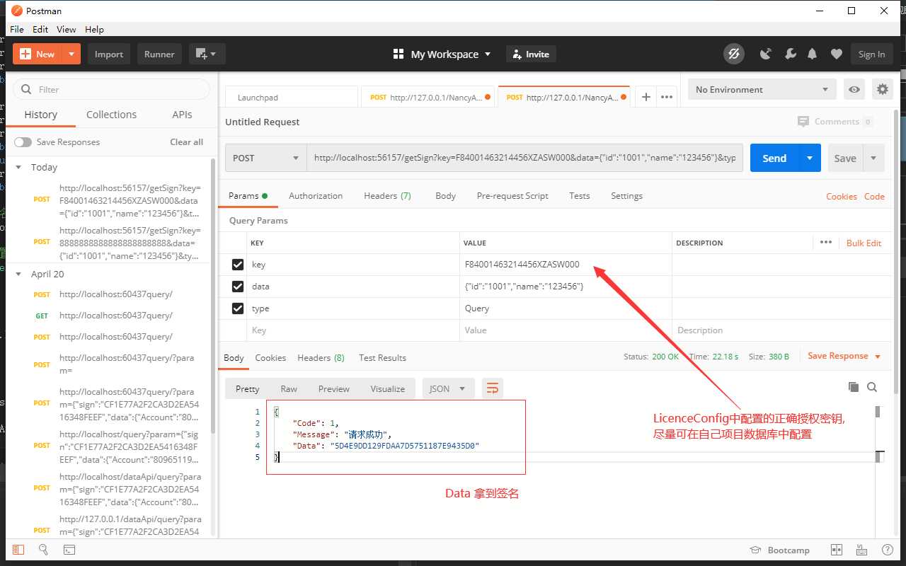Image resolution: width=906 pixels, height=566 pixels.
Task: Switch to the Collections sidebar tab
Action: (111, 115)
